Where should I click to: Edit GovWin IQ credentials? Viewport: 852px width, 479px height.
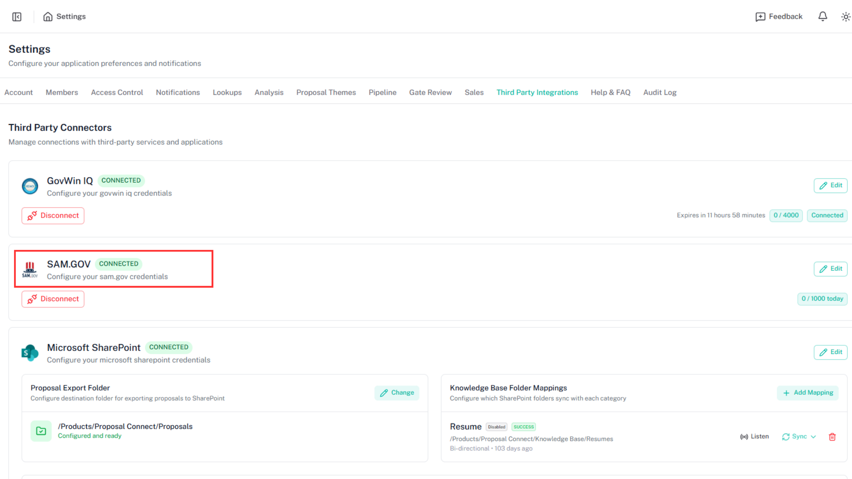click(x=830, y=185)
